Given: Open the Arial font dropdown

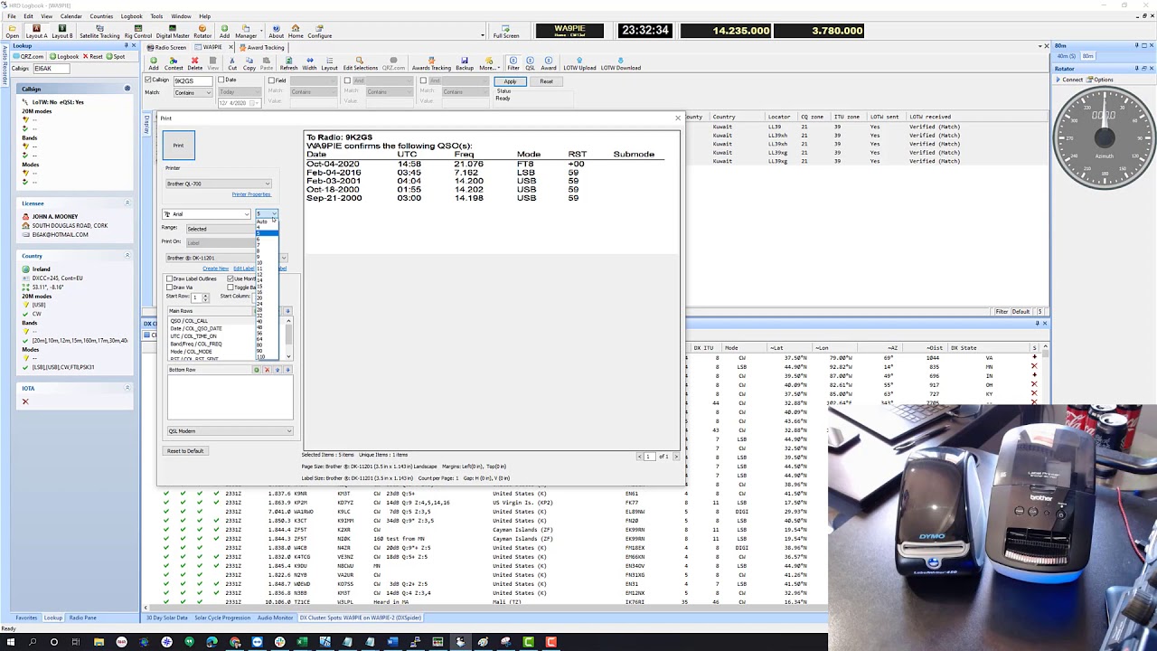Looking at the screenshot, I should (x=206, y=214).
